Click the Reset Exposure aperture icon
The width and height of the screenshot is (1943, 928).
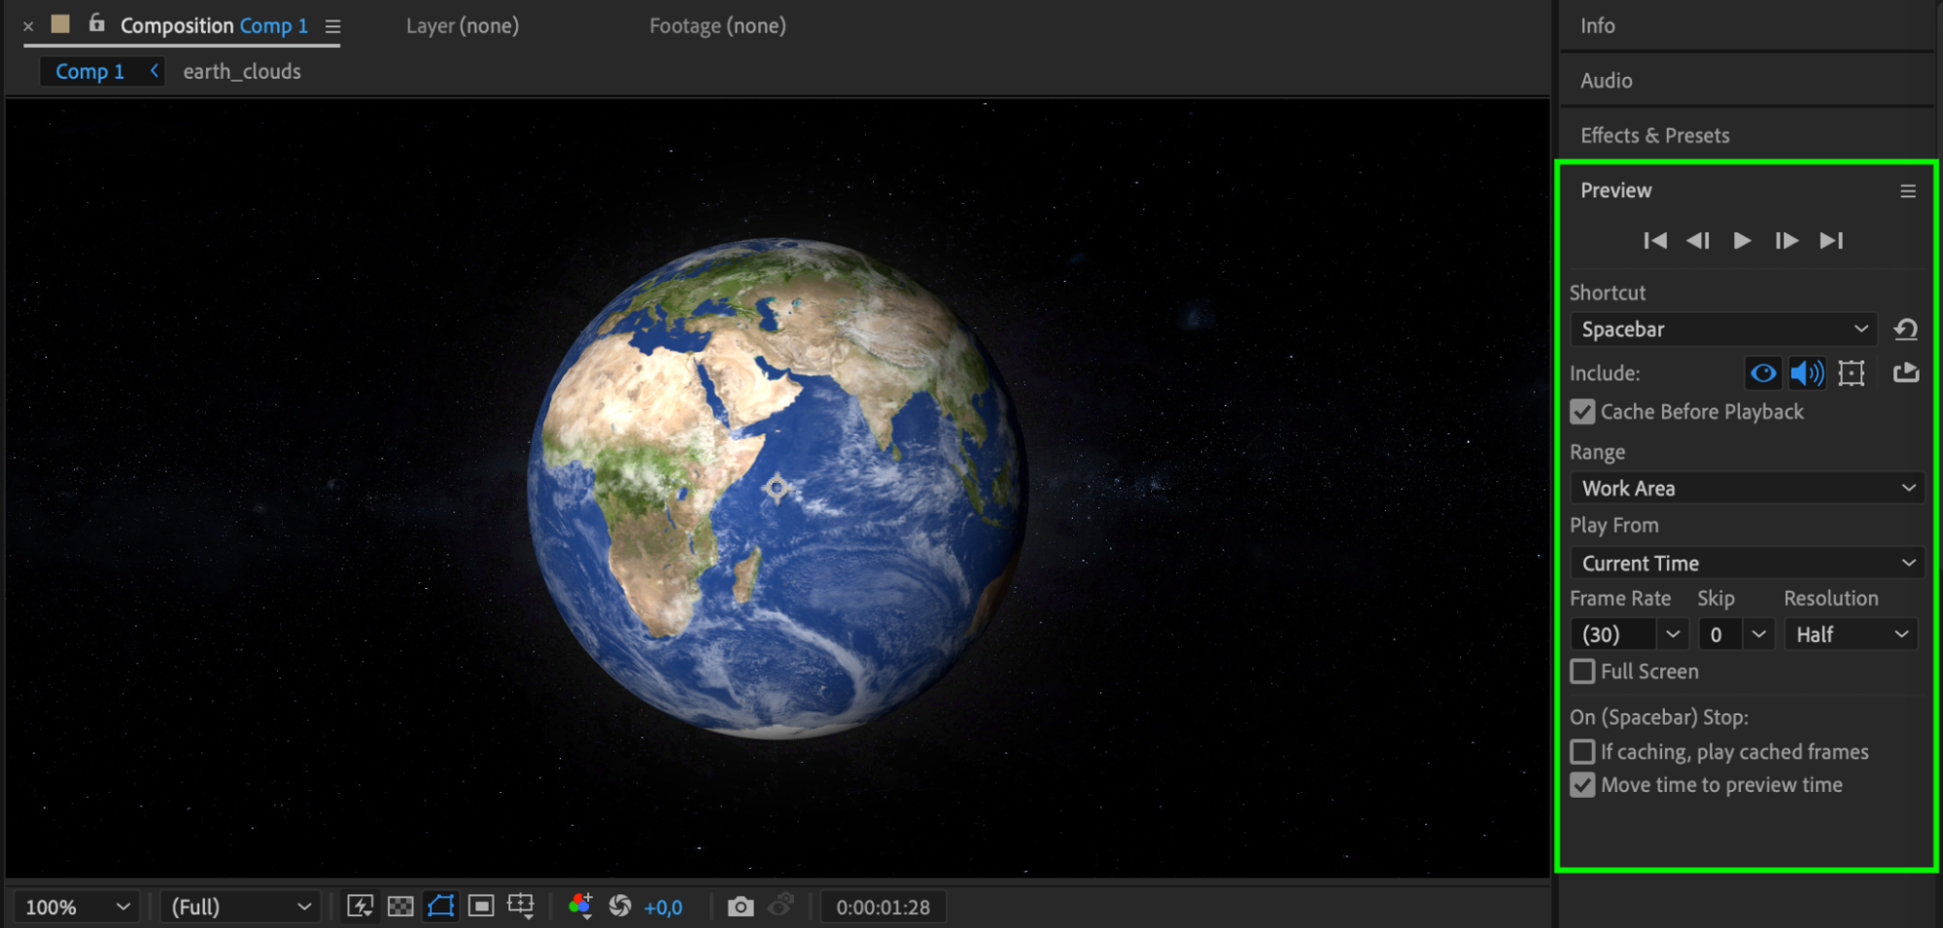pos(620,907)
